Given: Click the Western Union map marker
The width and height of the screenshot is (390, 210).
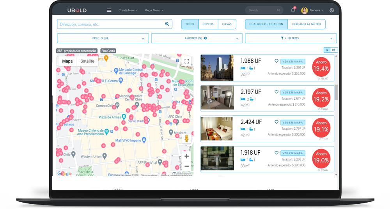Looking at the screenshot, I should click(105, 156).
